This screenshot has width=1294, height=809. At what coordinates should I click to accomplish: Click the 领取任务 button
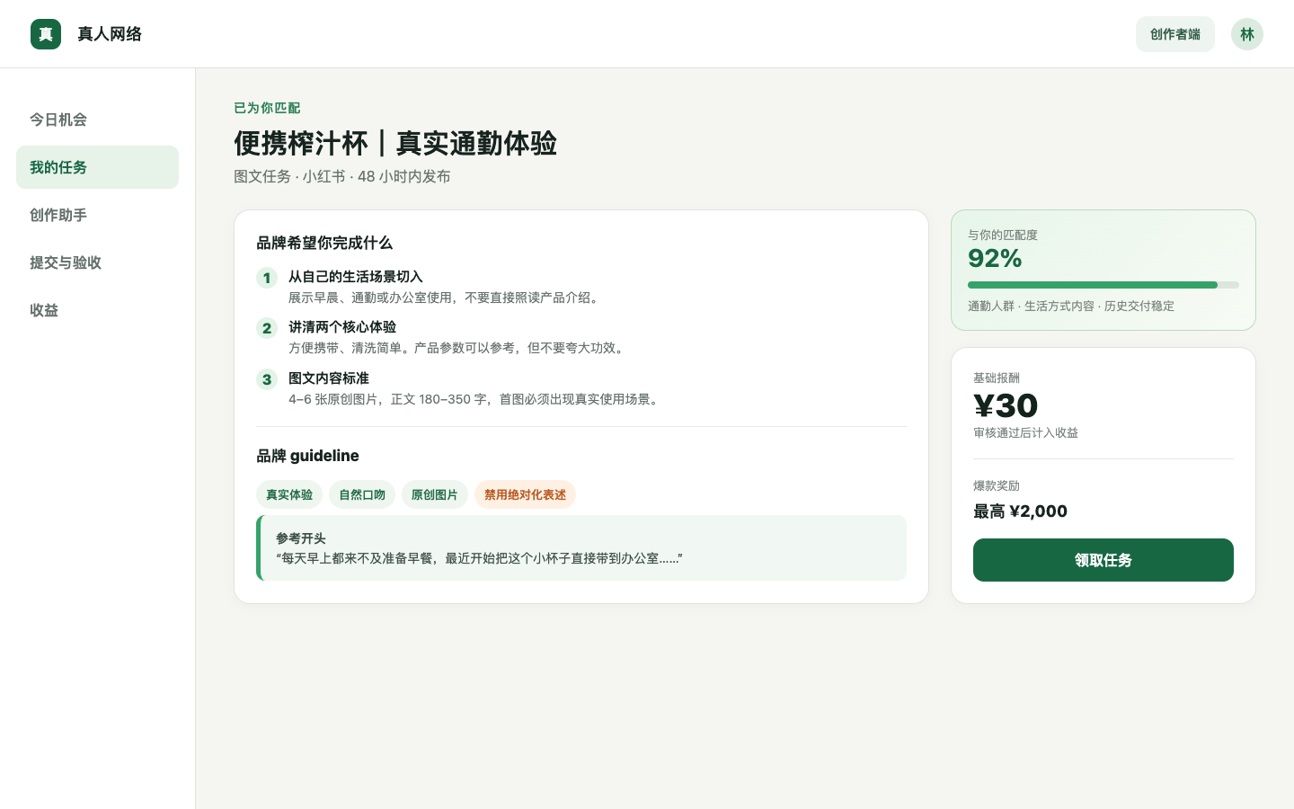(1103, 560)
